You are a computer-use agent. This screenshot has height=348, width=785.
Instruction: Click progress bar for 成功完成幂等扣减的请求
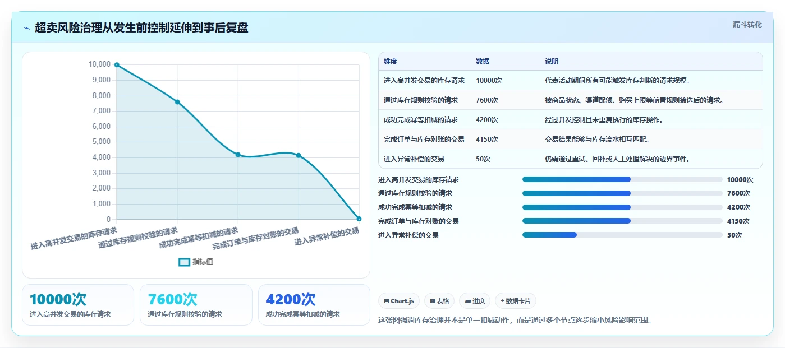622,207
